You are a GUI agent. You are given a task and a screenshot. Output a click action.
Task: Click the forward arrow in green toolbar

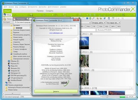pos(94,15)
